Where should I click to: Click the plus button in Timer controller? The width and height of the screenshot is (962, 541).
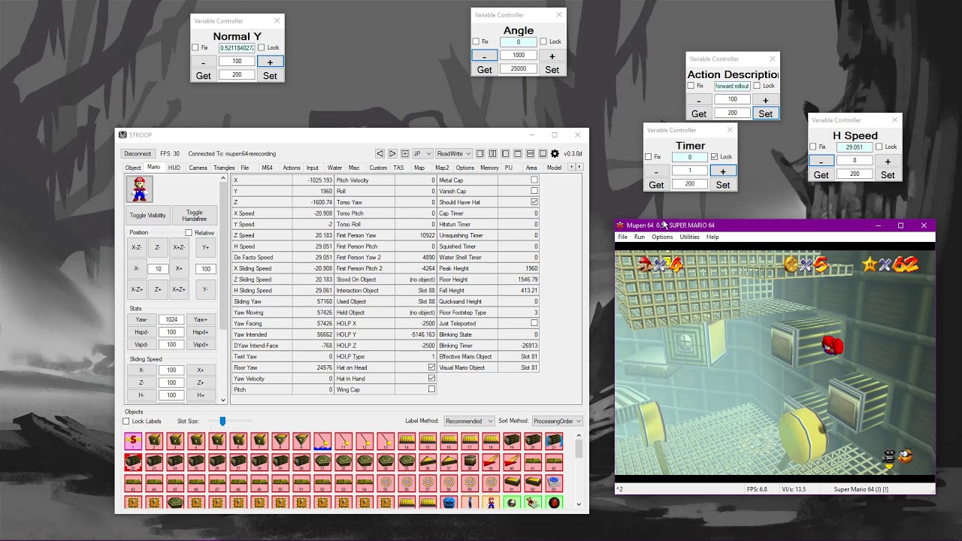(723, 171)
